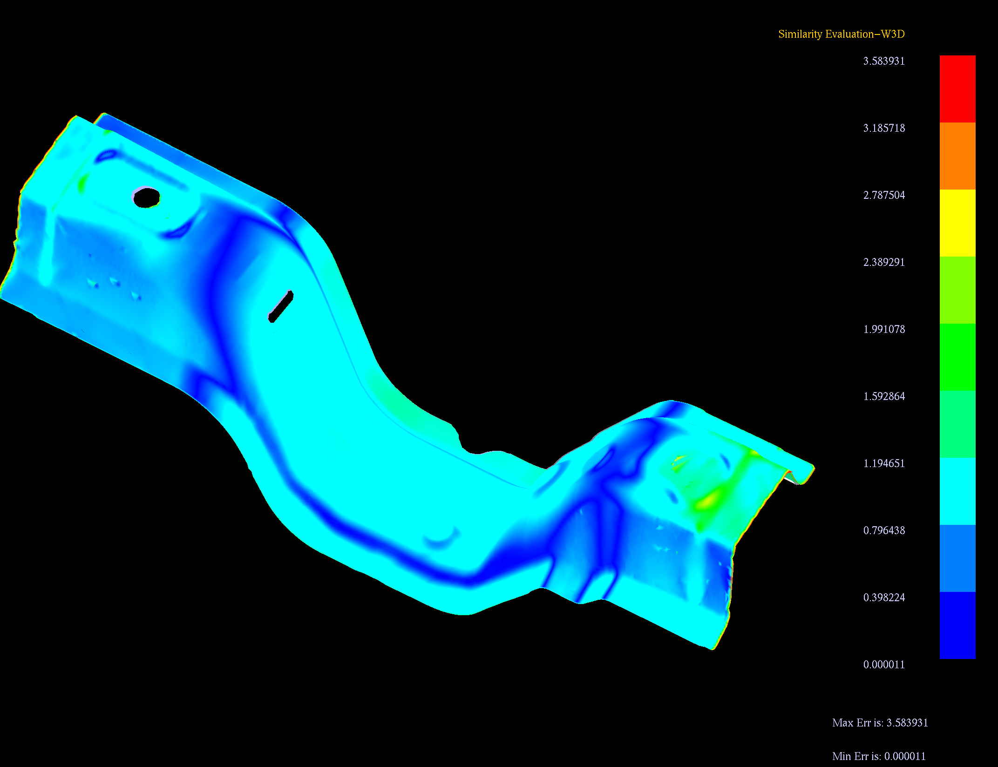Click the yellow color legend swatch
998x767 pixels.
point(957,223)
